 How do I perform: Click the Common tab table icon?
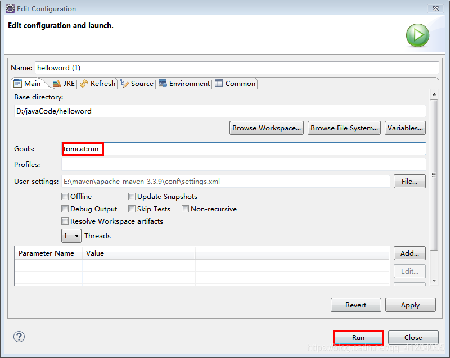[x=219, y=83]
